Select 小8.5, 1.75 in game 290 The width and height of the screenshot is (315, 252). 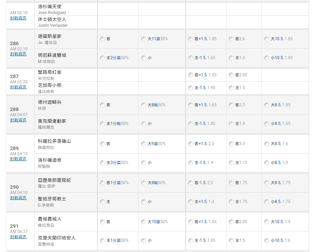[x=267, y=202]
